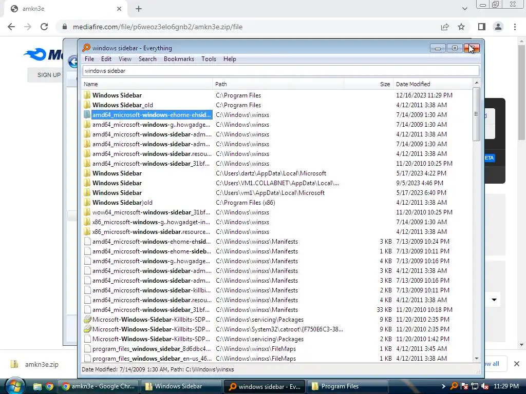Click the volume muted tray icon
526x394 pixels.
pyautogui.click(x=485, y=386)
